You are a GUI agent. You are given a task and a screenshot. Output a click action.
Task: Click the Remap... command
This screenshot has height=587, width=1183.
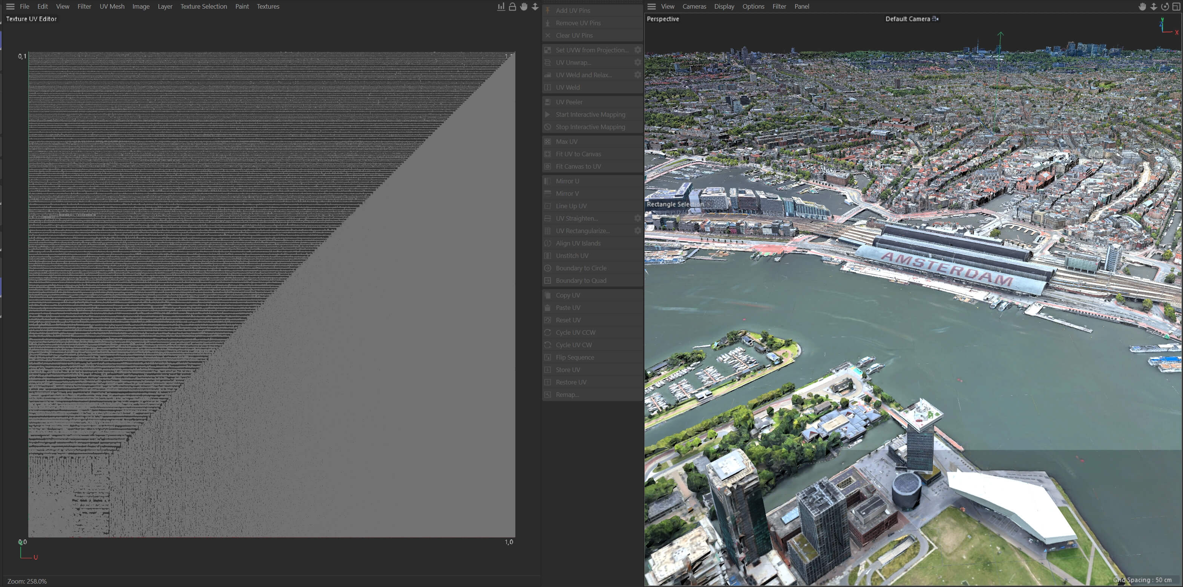(x=592, y=394)
